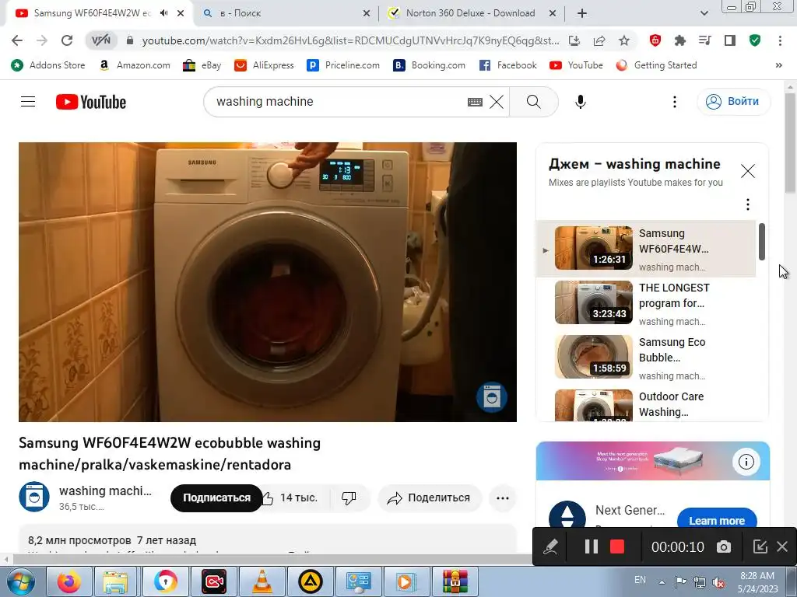Dislike the video with thumbs-down

[x=349, y=498]
